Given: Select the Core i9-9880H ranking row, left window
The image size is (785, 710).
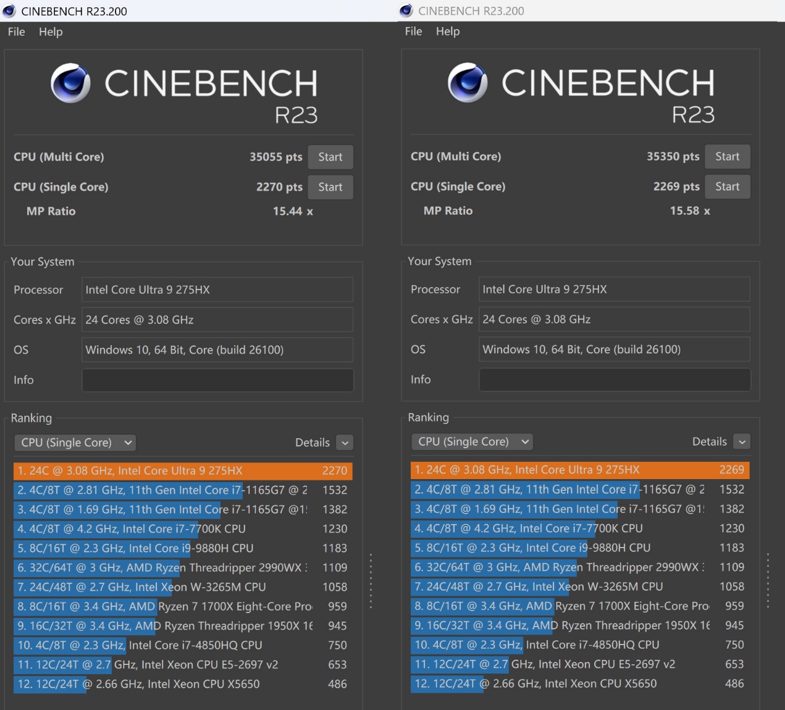Looking at the screenshot, I should pos(183,548).
